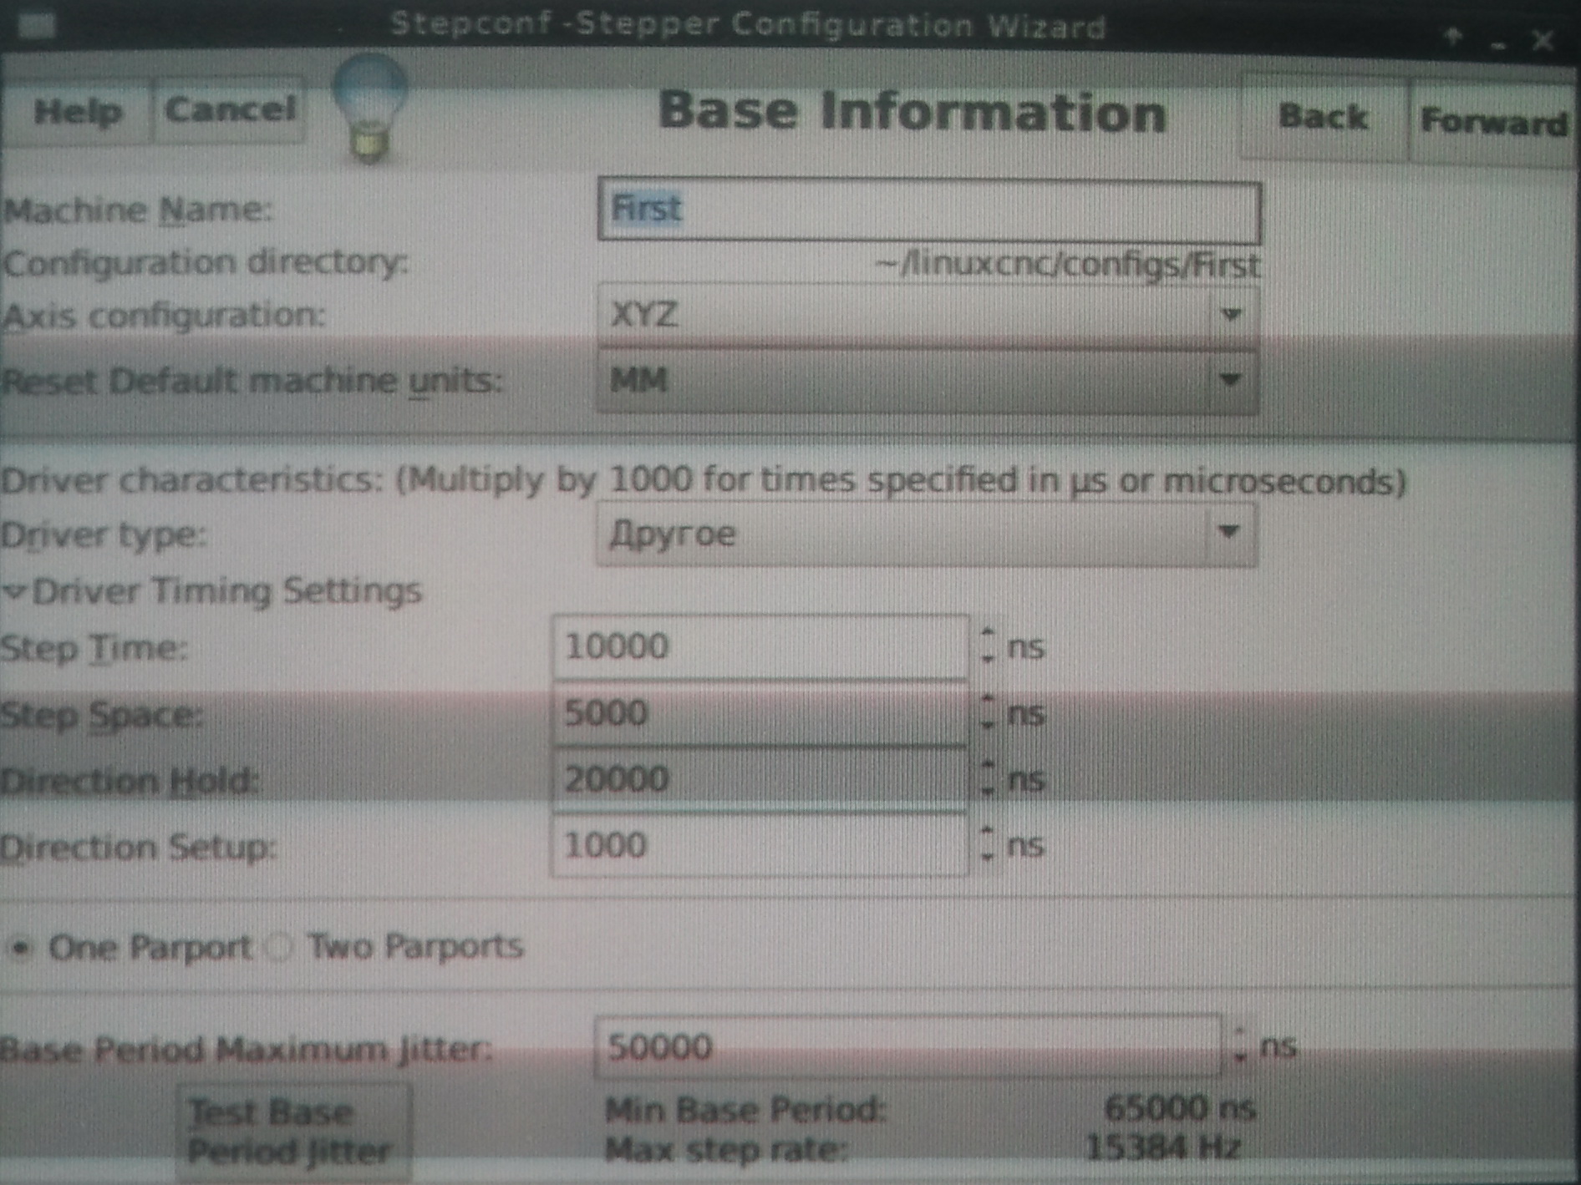Click the 65000 ns Min Base Period value
The width and height of the screenshot is (1581, 1185).
1180,1109
